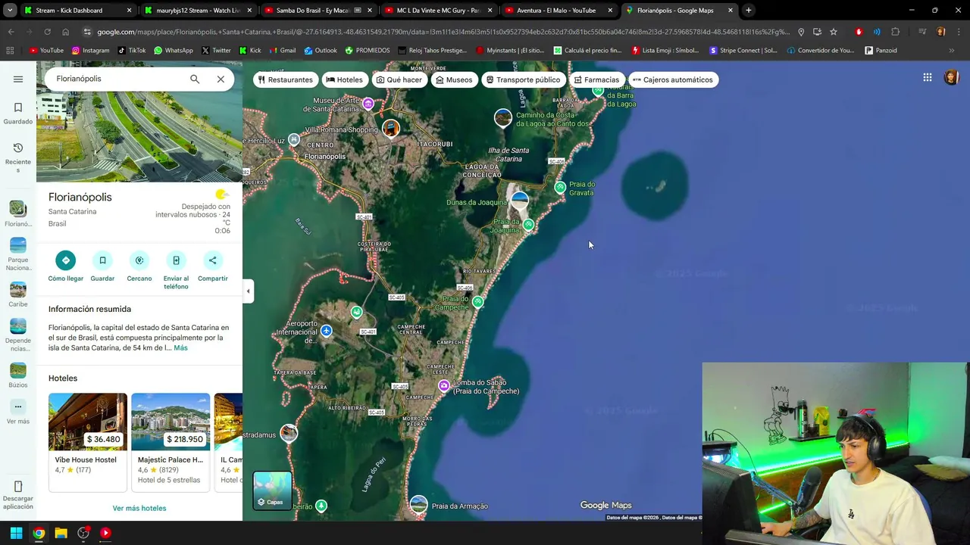Switch to Stream - Kick Dashboard tab
Screen dimensions: 970x545
[77, 11]
